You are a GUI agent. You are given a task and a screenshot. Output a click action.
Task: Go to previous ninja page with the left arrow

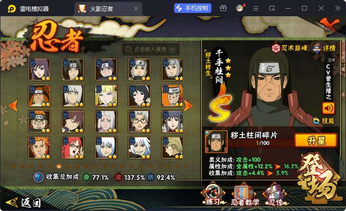(x=13, y=105)
